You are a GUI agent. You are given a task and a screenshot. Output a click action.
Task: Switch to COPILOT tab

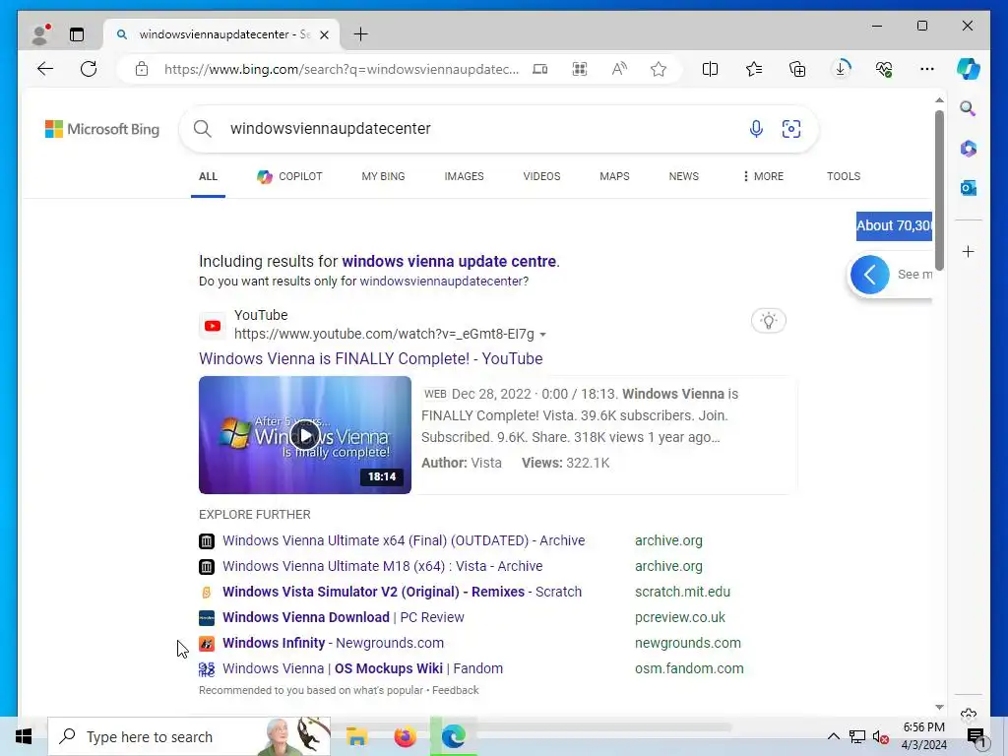pyautogui.click(x=289, y=176)
